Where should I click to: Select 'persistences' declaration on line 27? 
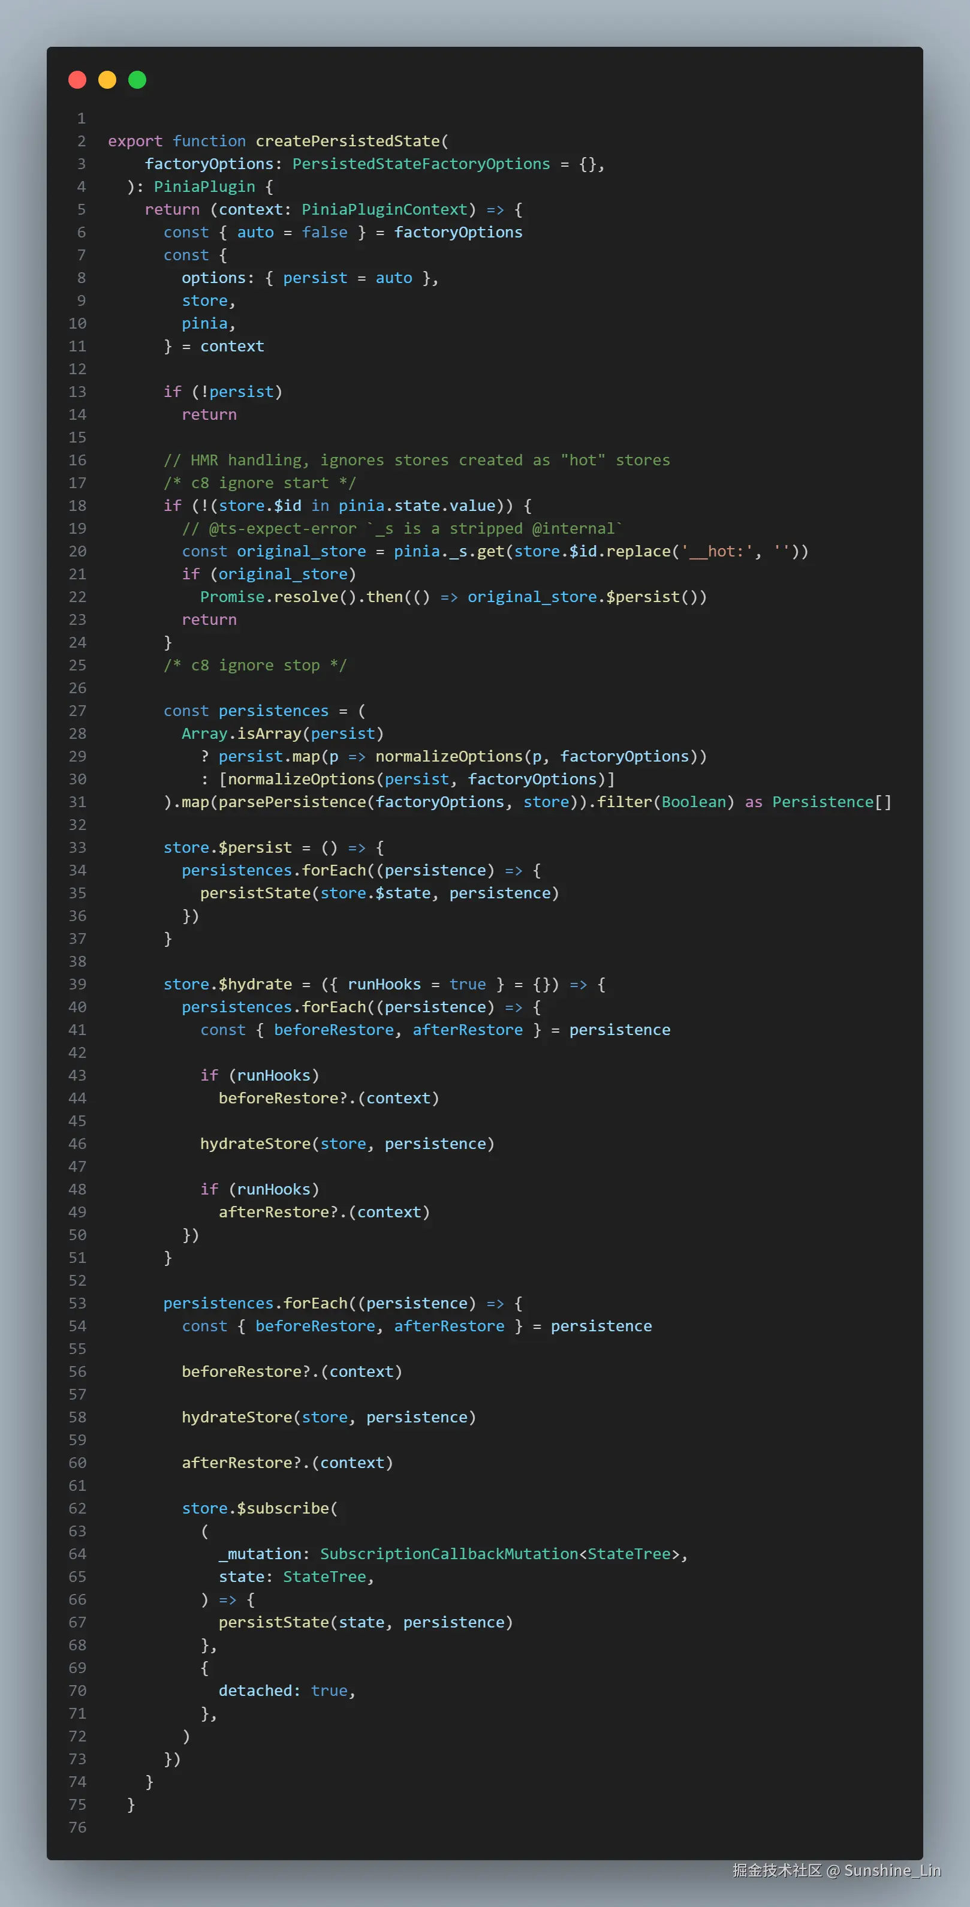(274, 711)
